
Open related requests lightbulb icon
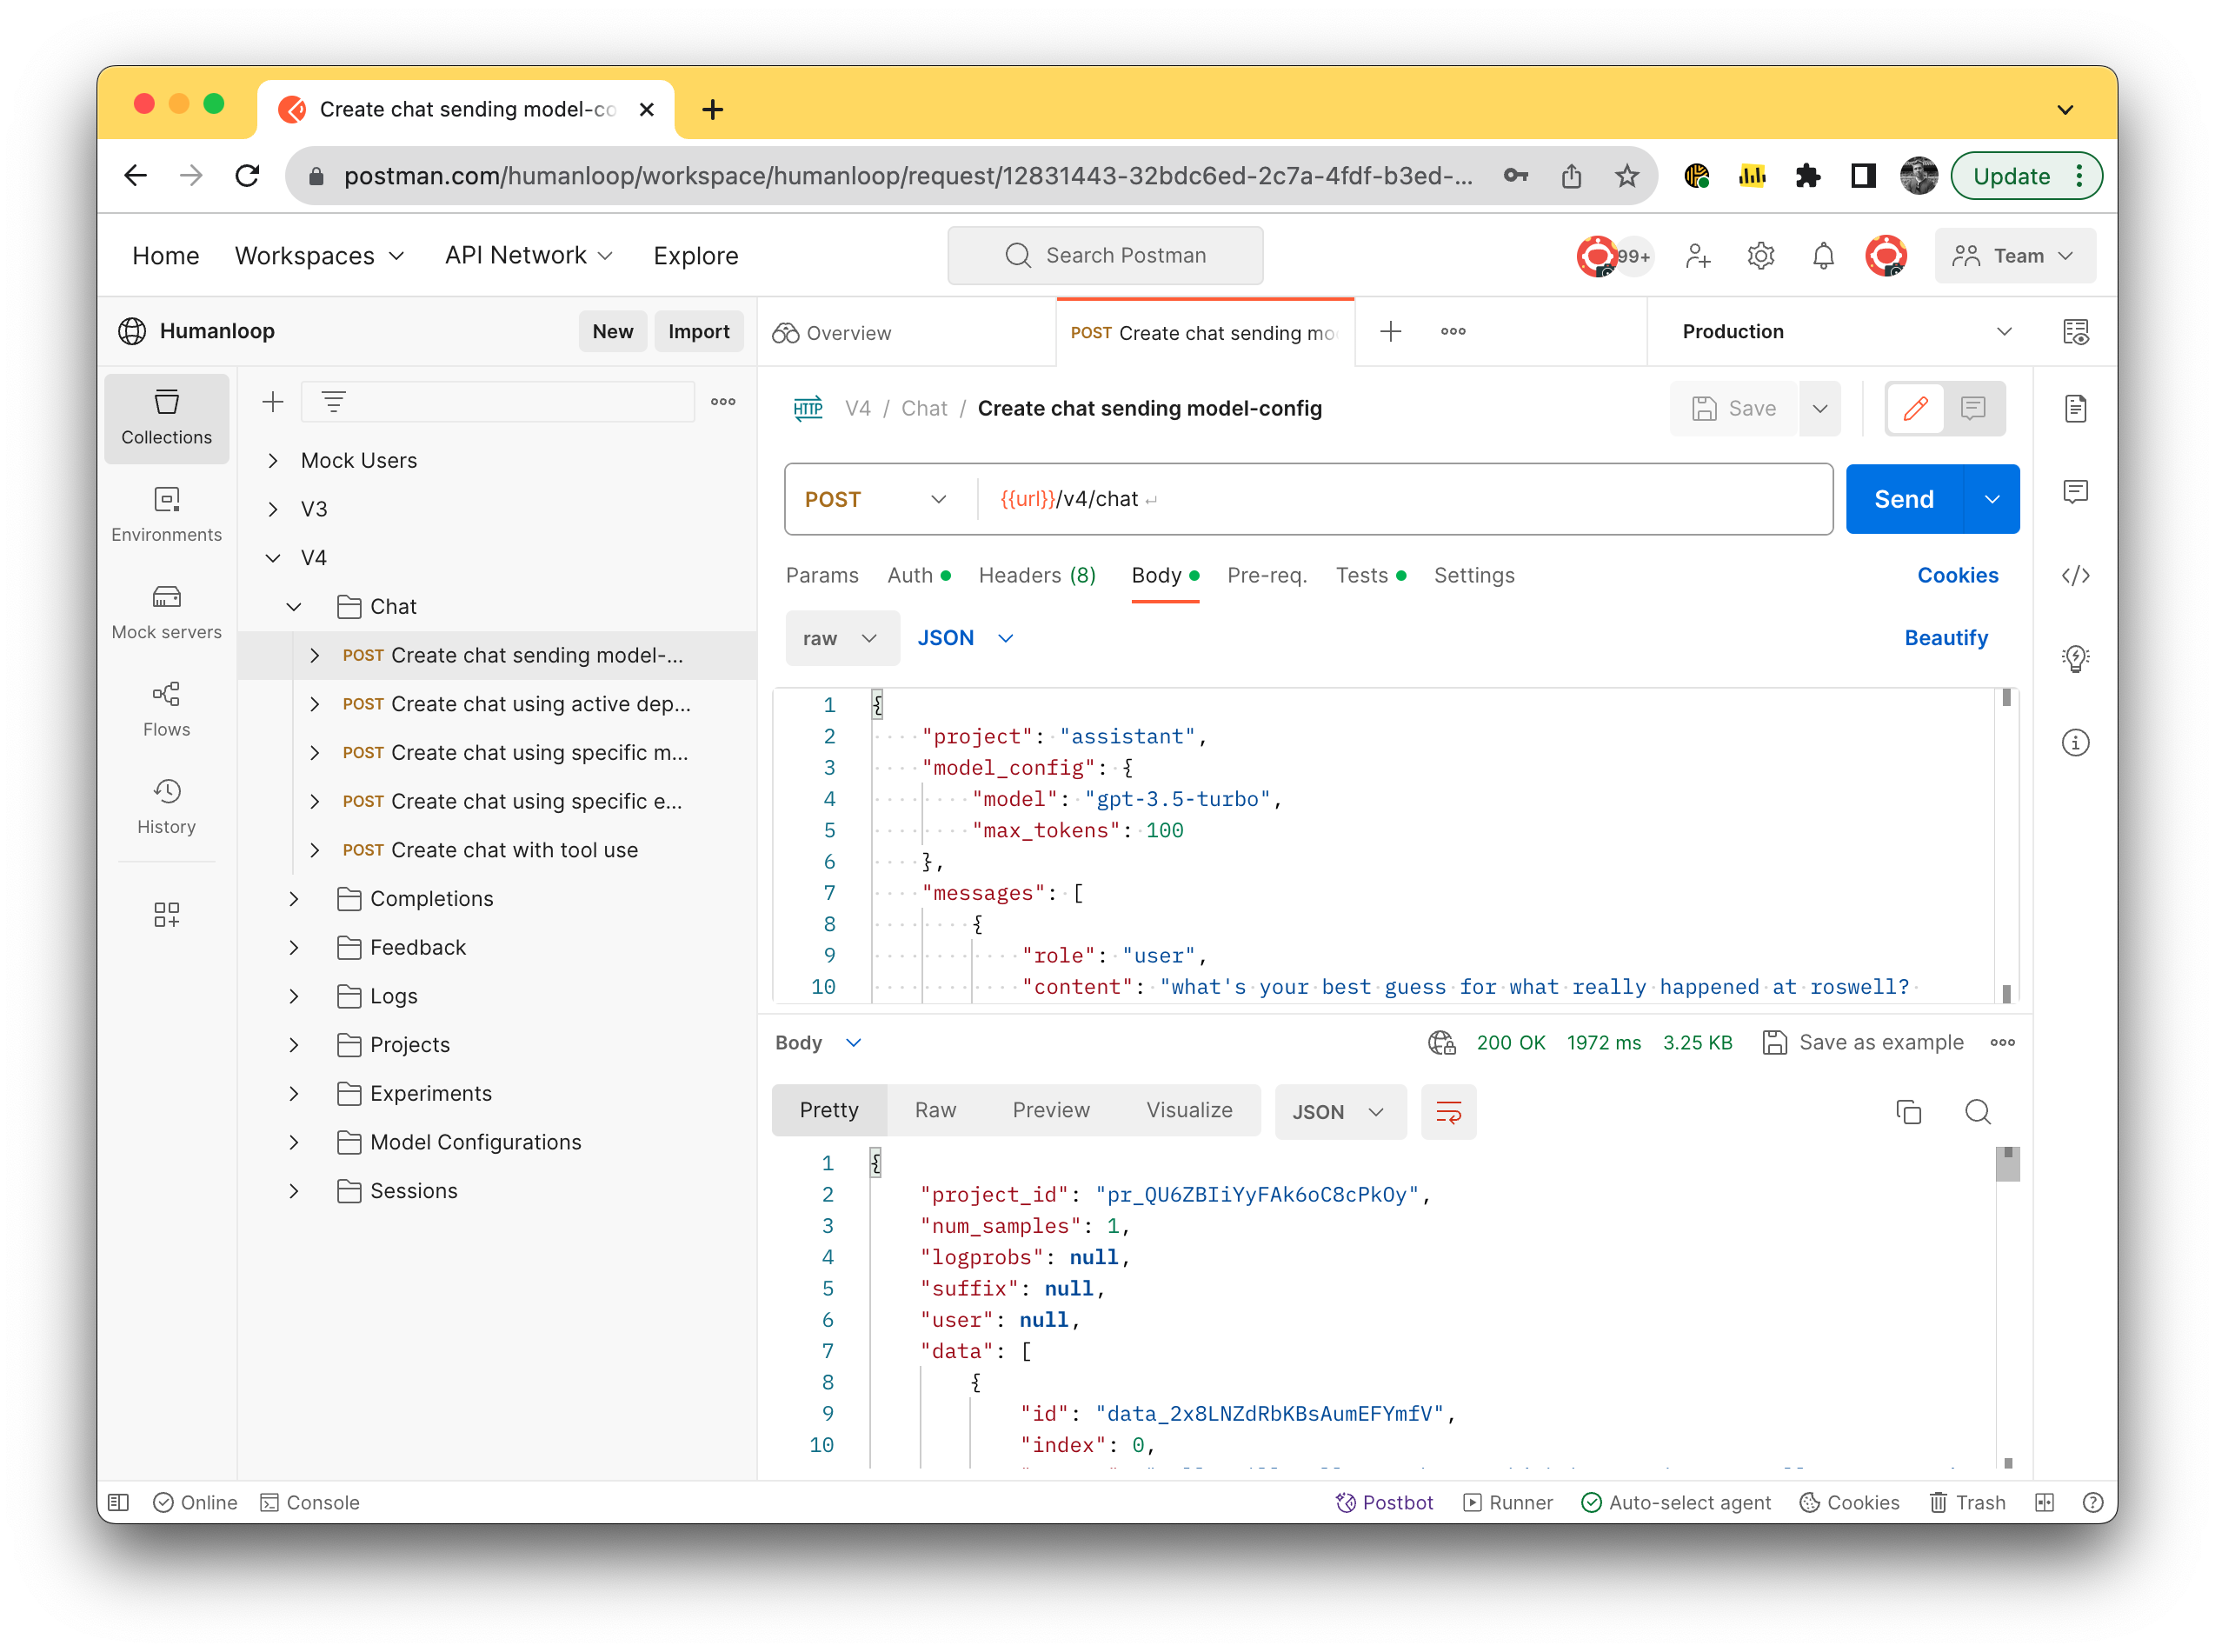click(x=2075, y=658)
